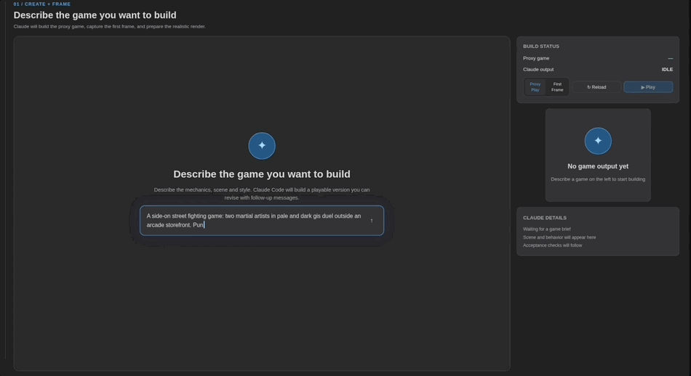Screen dimensions: 691x376
Task: Click the IDLE status value
Action: [667, 70]
